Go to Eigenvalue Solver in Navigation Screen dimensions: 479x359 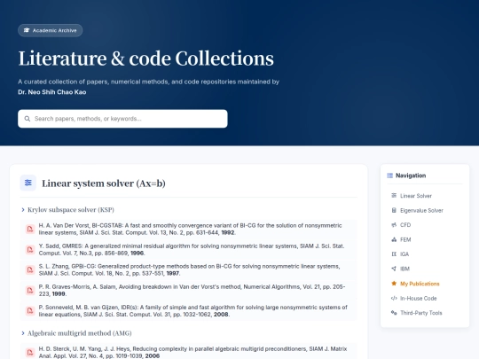click(x=425, y=210)
